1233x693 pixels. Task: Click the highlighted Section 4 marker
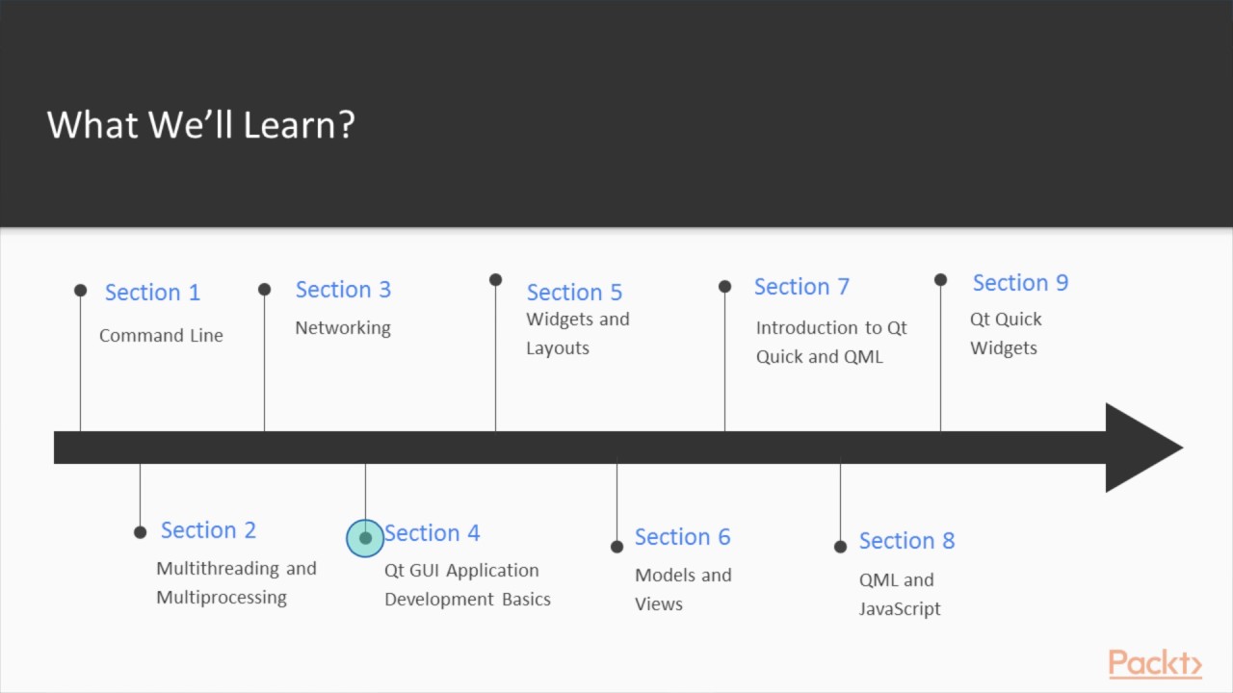pyautogui.click(x=365, y=538)
